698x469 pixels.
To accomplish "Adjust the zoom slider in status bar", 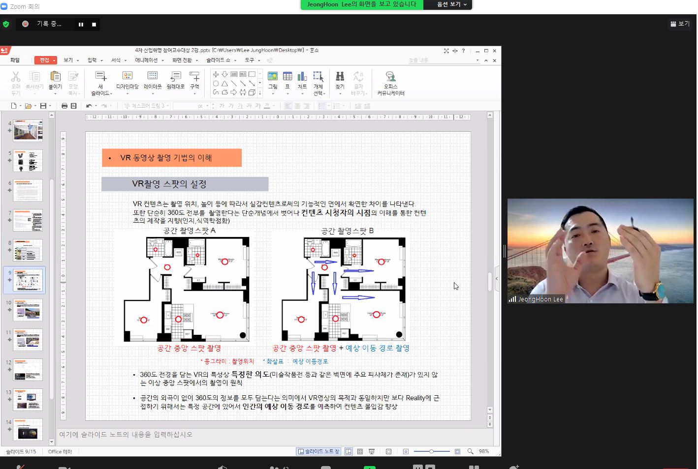I will click(431, 451).
